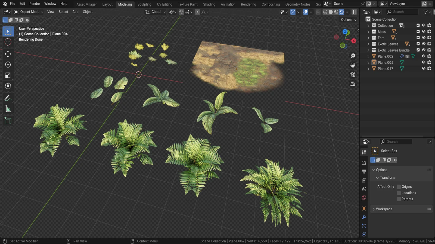Screen dimensions: 435x244
Task: Select the Rotate tool
Action: pyautogui.click(x=8, y=65)
